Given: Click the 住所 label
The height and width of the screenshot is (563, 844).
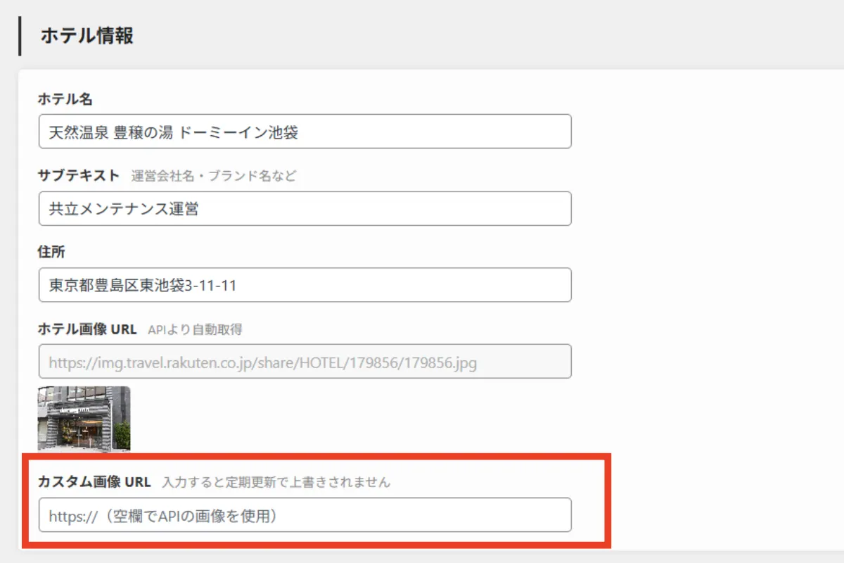Looking at the screenshot, I should tap(51, 252).
